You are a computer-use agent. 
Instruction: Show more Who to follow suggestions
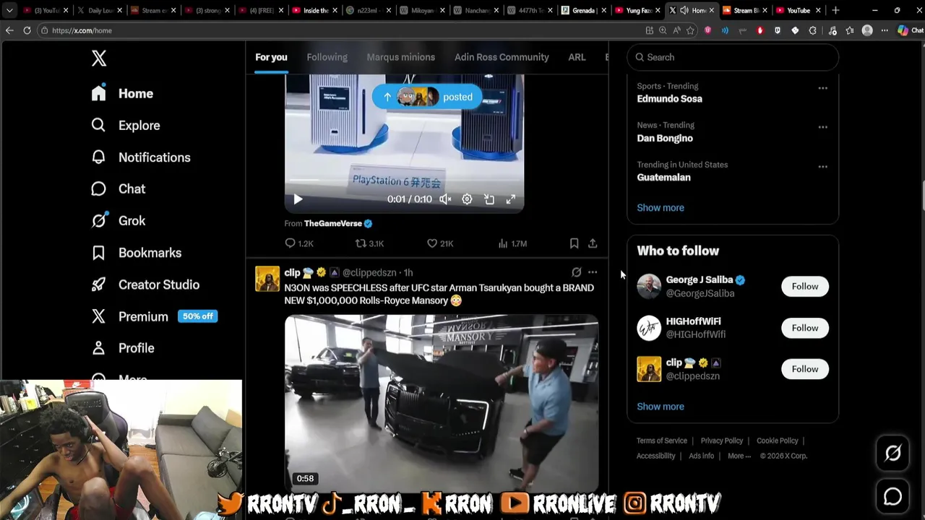pos(660,407)
